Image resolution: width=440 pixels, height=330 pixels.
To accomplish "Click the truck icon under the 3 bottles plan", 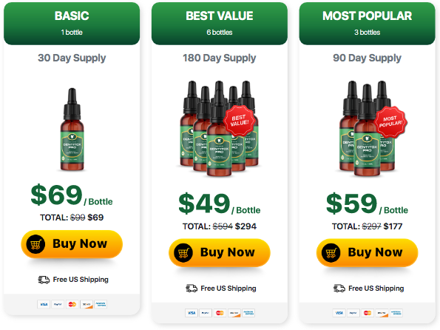I will [x=339, y=288].
